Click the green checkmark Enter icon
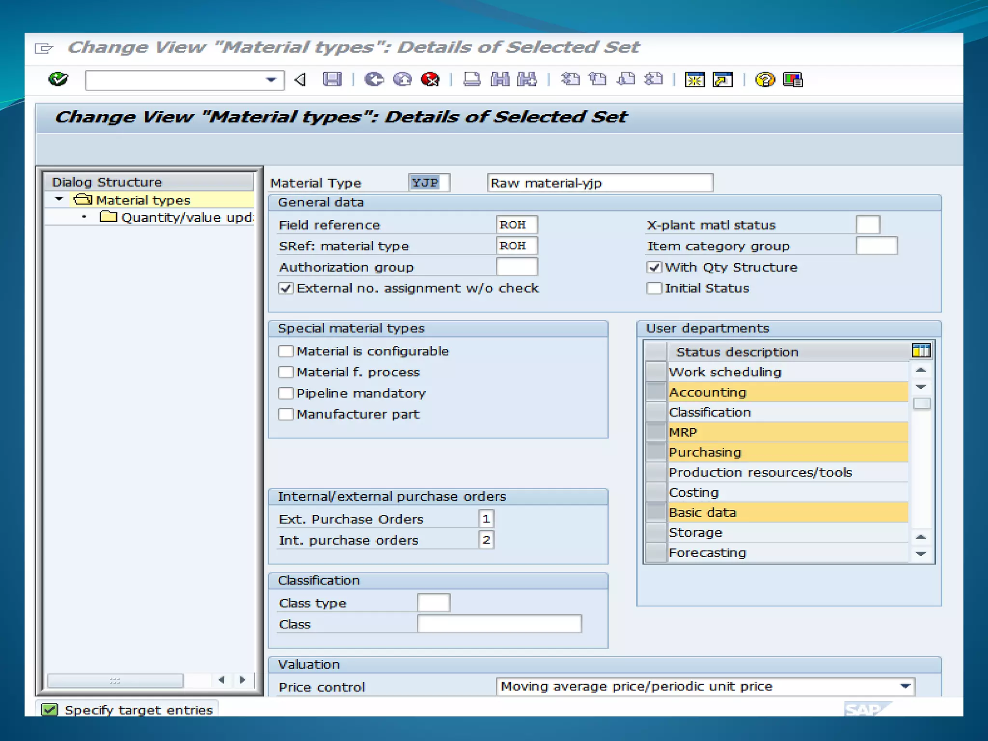This screenshot has height=741, width=988. coord(58,79)
